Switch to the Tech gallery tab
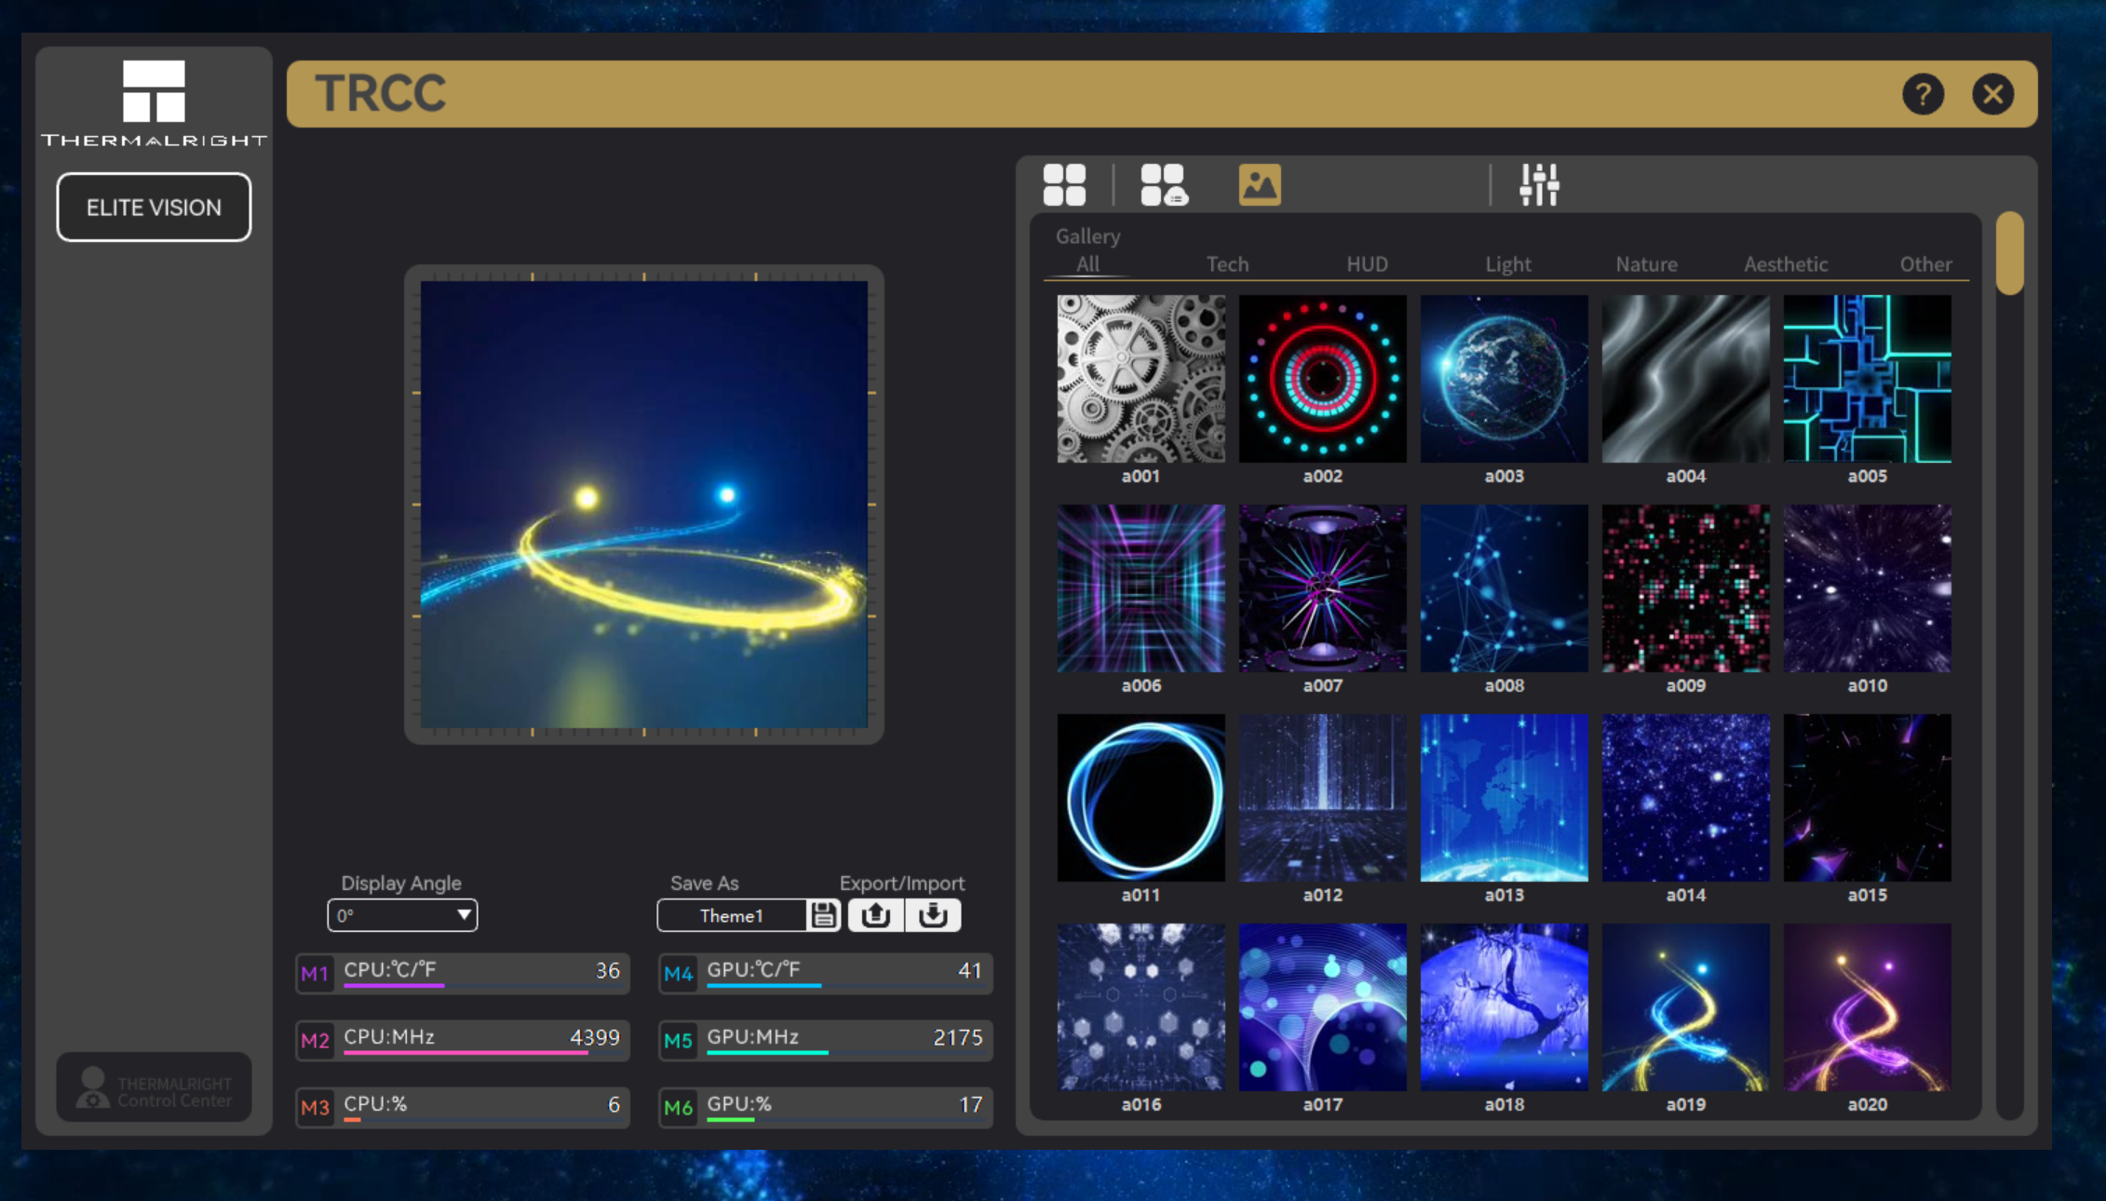The height and width of the screenshot is (1201, 2106). tap(1227, 264)
